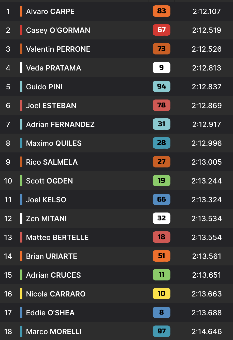Click Guido PINI's number 94 badge
This screenshot has height=340, width=233.
161,87
